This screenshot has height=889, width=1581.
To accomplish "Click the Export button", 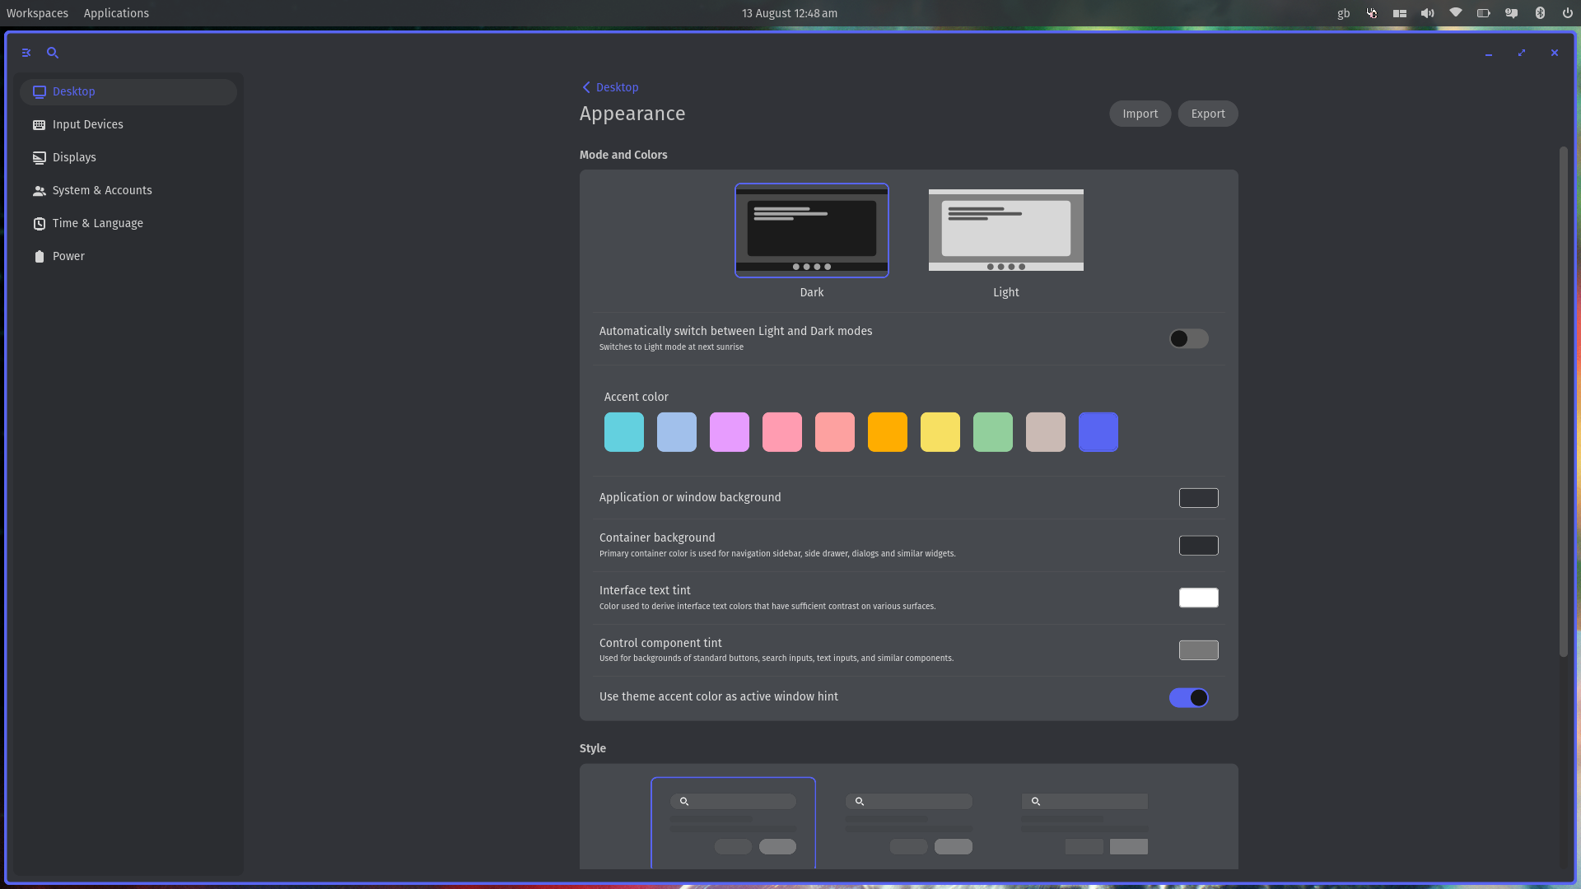I will 1207,114.
